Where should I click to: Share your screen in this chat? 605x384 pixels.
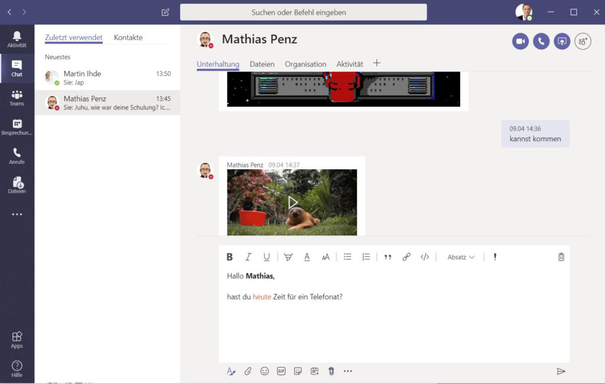click(x=562, y=41)
